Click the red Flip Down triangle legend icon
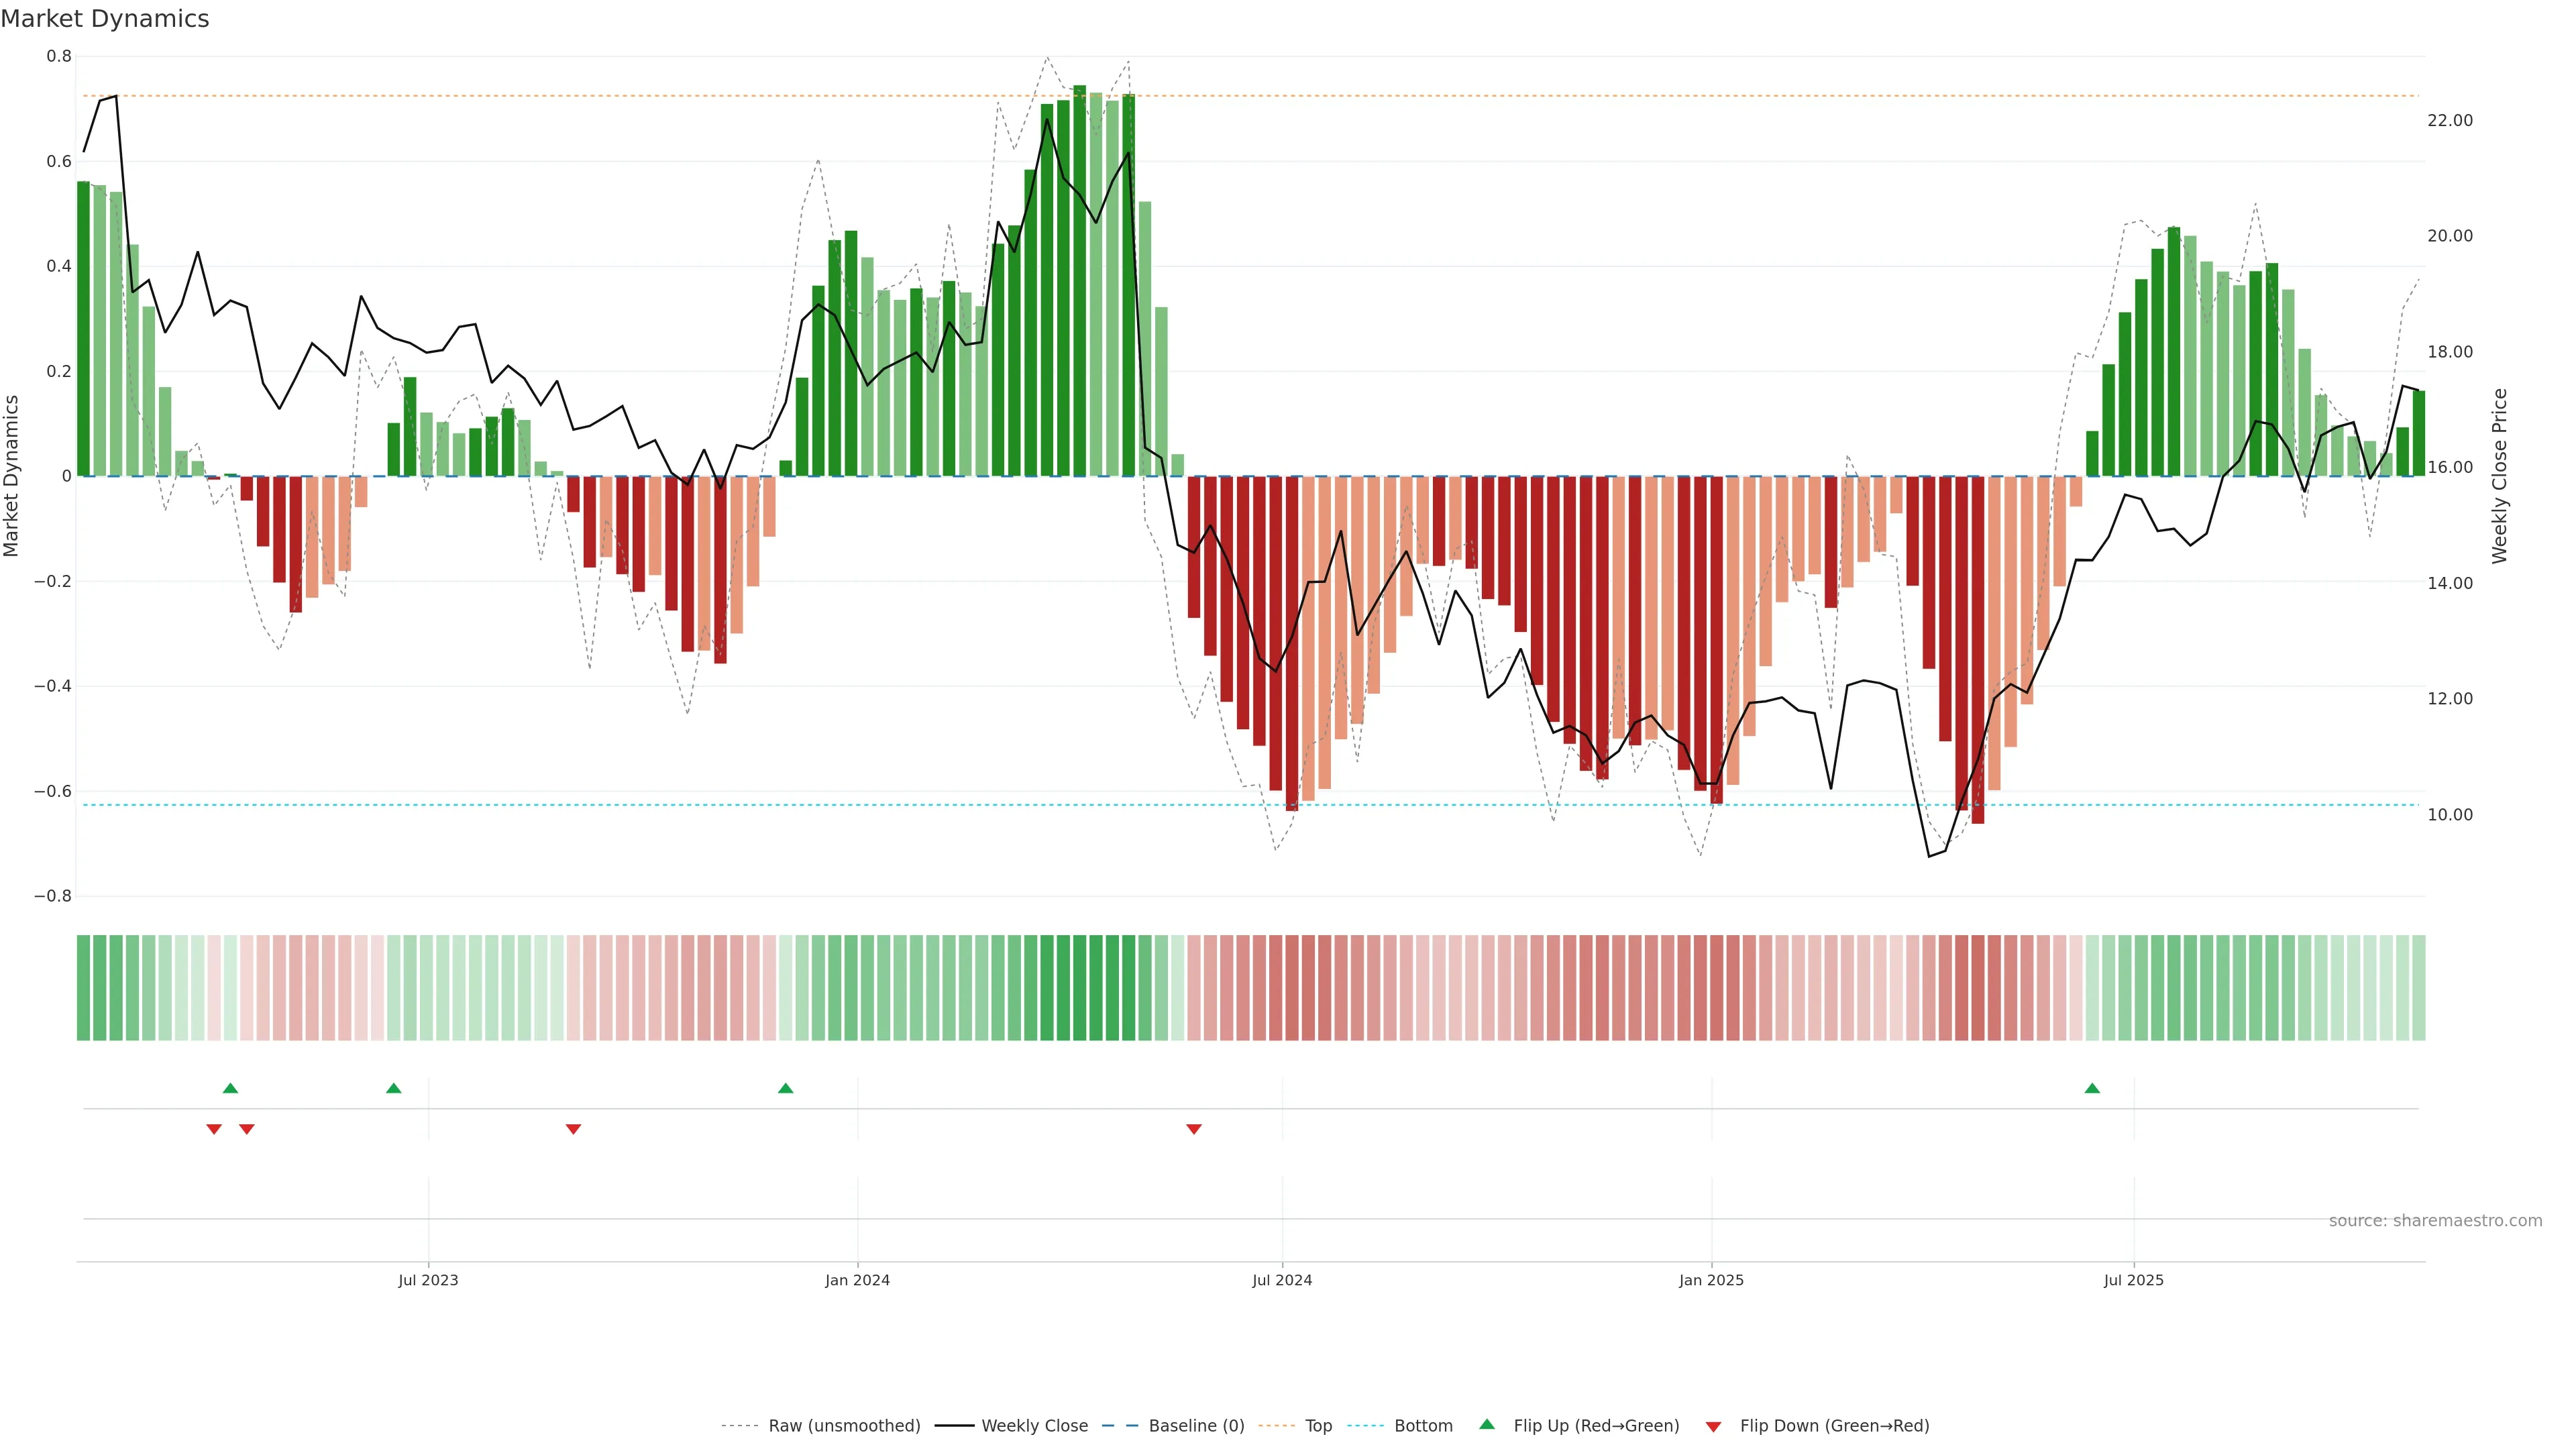 point(1713,1426)
